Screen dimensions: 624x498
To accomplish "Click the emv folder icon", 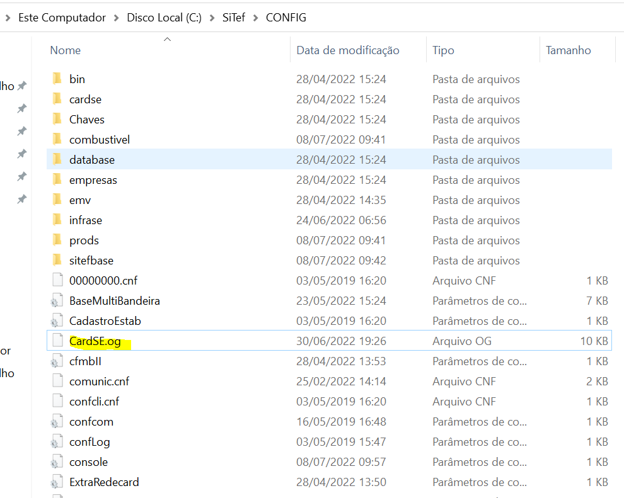I will [x=57, y=200].
